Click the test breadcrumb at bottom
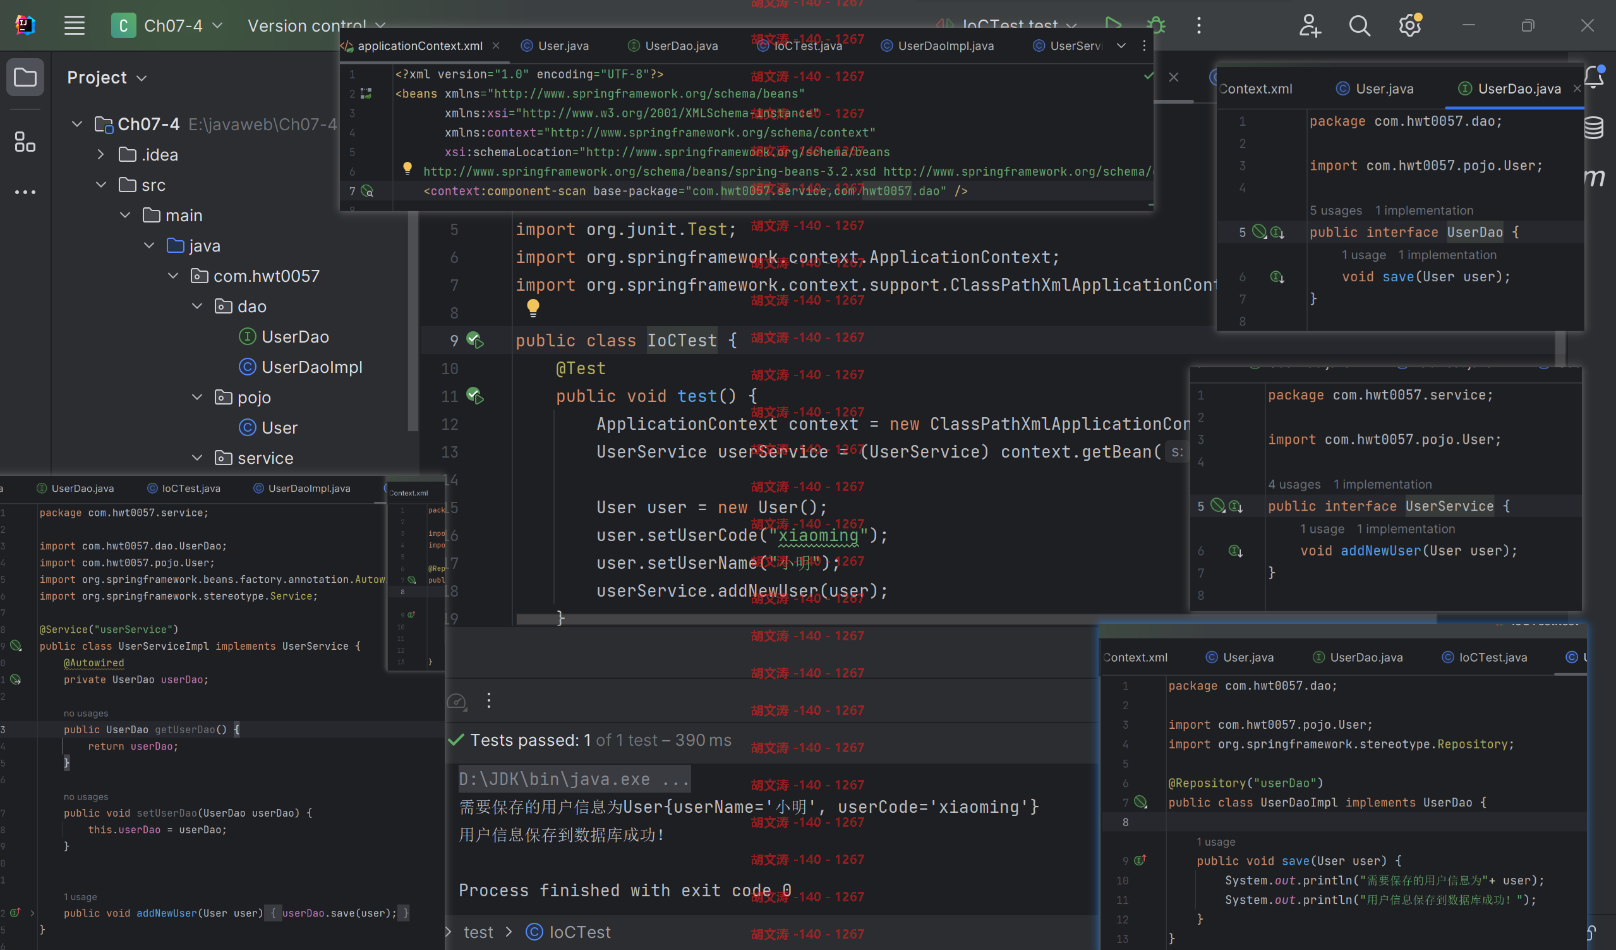 click(478, 932)
